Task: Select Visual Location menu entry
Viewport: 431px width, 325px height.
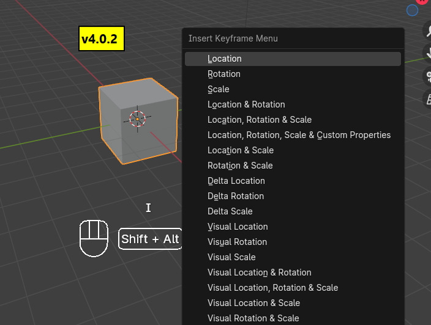Action: tap(293, 227)
